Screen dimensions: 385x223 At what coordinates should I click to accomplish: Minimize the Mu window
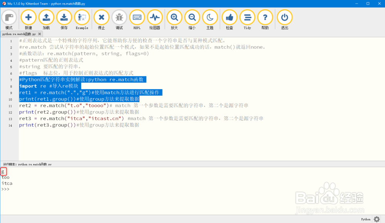point(357,3)
